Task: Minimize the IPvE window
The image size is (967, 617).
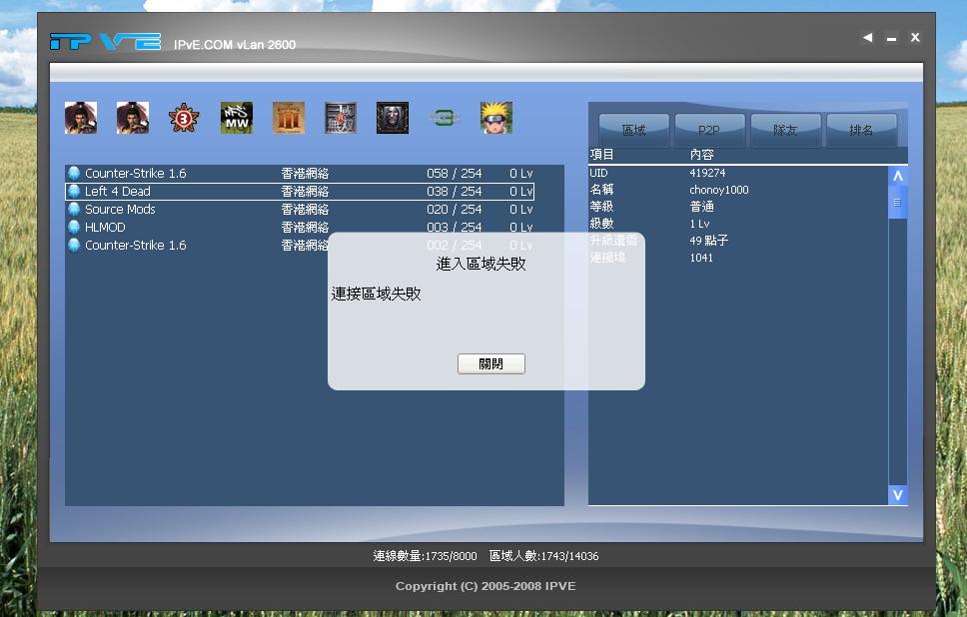Action: (x=892, y=38)
